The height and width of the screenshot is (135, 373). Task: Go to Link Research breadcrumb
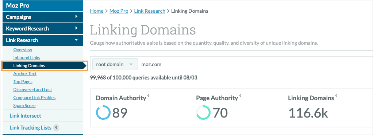[150, 11]
